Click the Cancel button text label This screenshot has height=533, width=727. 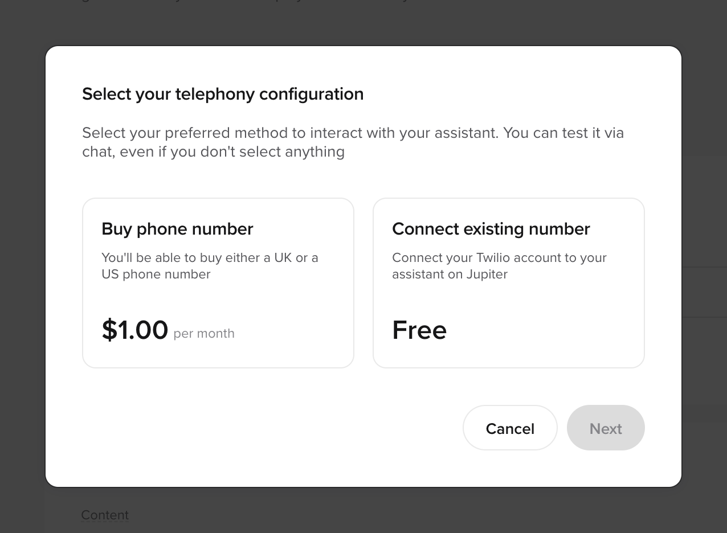click(x=509, y=428)
